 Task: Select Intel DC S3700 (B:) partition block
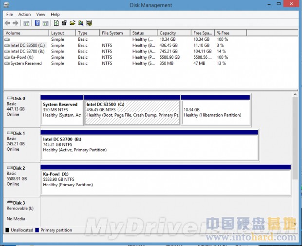pyautogui.click(x=149, y=145)
